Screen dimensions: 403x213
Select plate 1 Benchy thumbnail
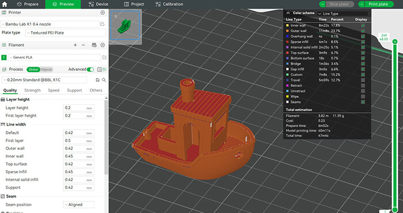pos(125,25)
